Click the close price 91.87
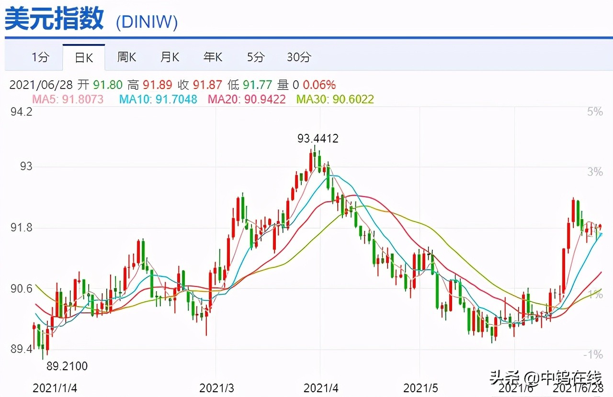This screenshot has height=397, width=613. 207,85
